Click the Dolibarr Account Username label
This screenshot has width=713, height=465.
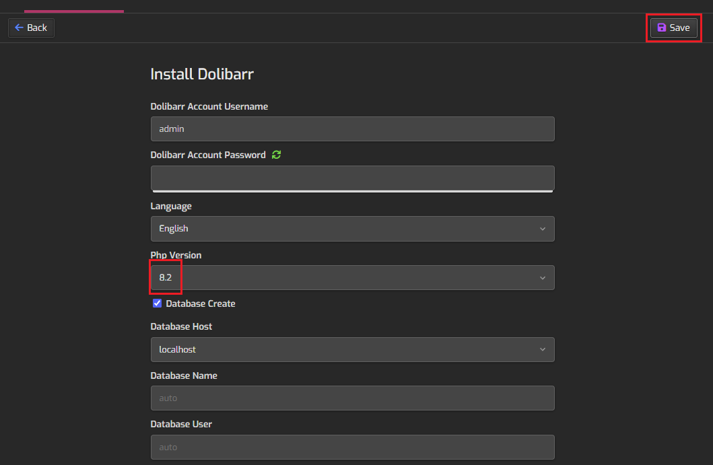point(209,106)
